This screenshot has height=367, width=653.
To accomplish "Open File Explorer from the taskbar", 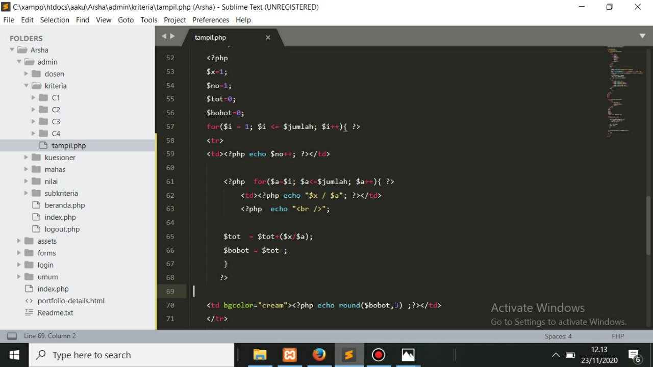I will (260, 355).
